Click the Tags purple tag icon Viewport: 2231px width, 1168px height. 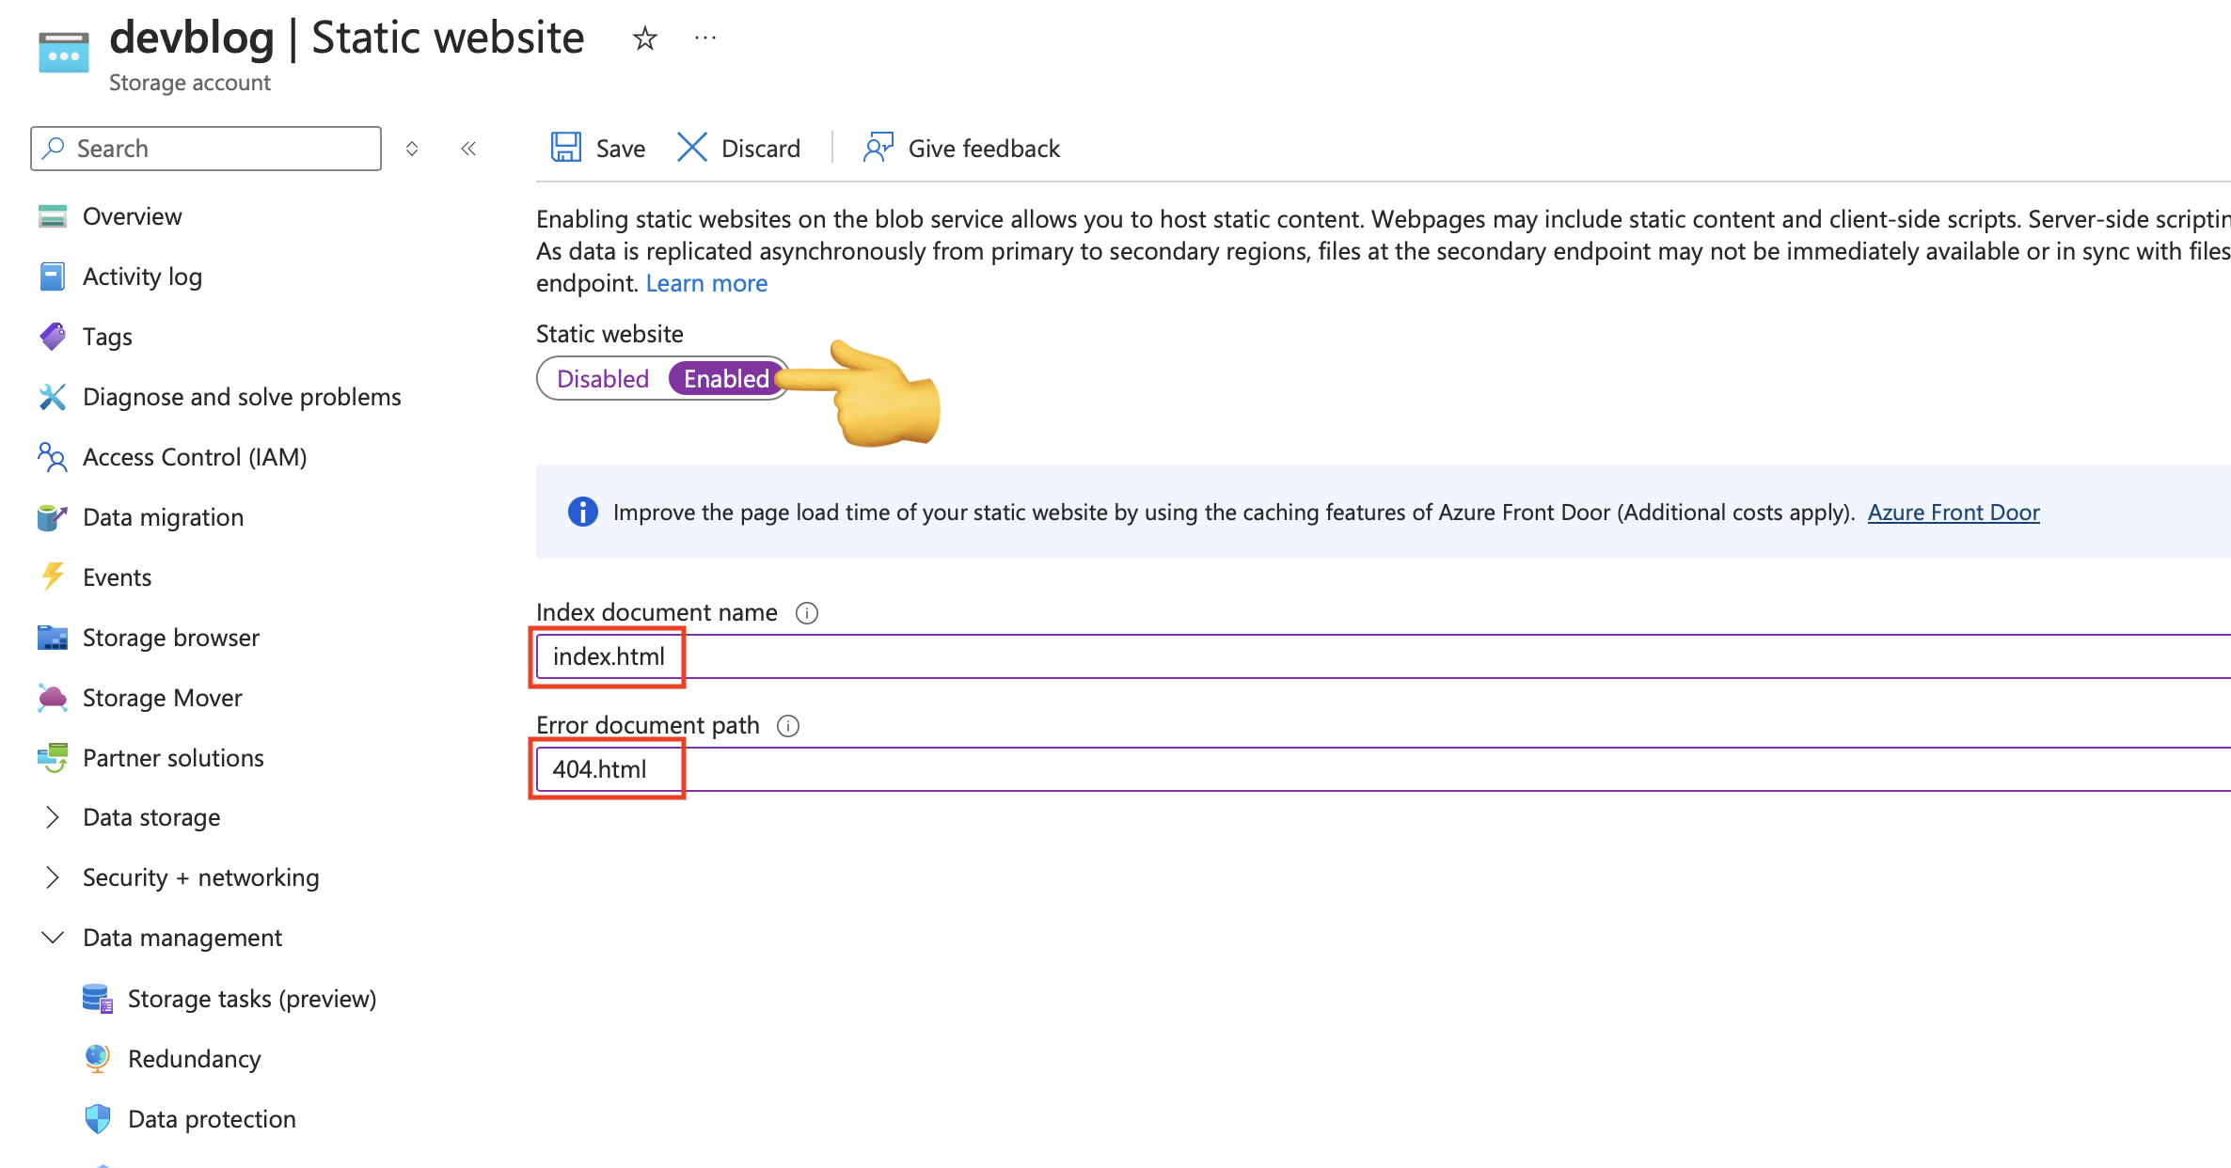click(53, 337)
